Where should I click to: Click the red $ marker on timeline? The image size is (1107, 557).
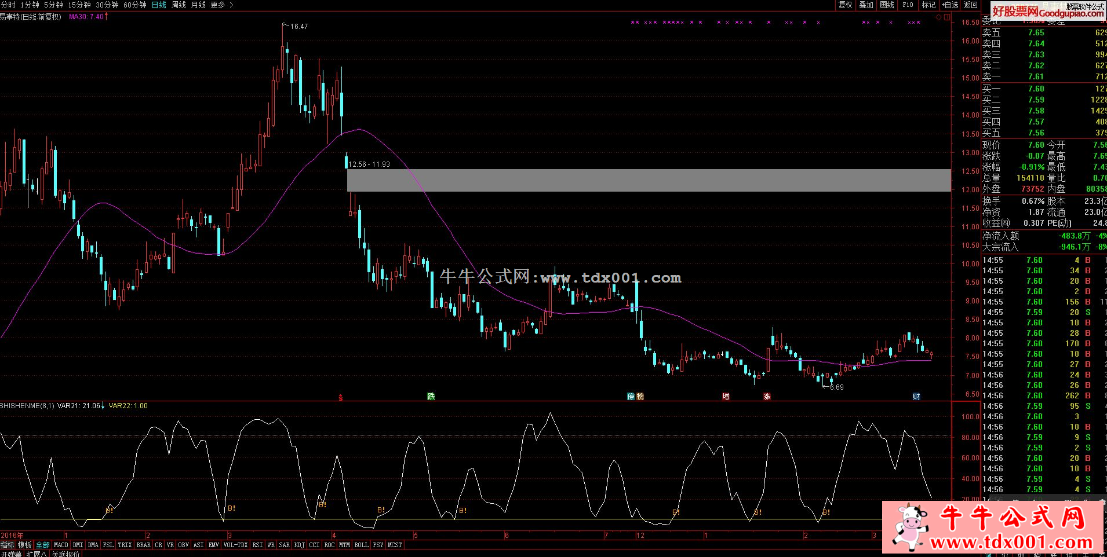(x=341, y=397)
